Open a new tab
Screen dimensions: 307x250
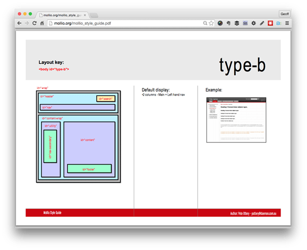coord(94,15)
